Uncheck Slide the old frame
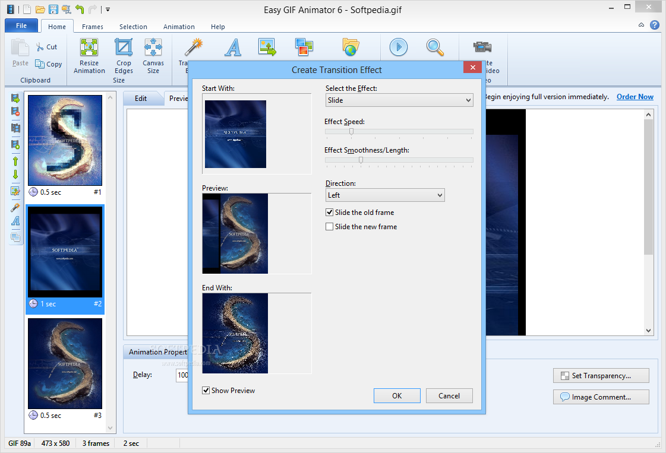Image resolution: width=666 pixels, height=453 pixels. coord(329,213)
